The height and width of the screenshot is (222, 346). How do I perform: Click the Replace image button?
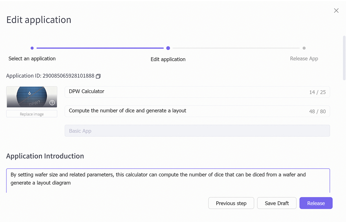[x=32, y=114]
